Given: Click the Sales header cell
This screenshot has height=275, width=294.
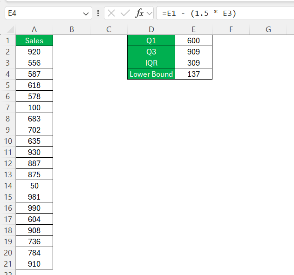Looking at the screenshot, I should 34,40.
